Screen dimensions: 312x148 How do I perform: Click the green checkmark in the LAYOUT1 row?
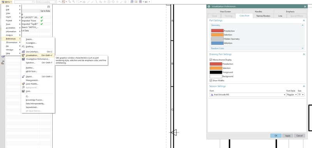42,17
